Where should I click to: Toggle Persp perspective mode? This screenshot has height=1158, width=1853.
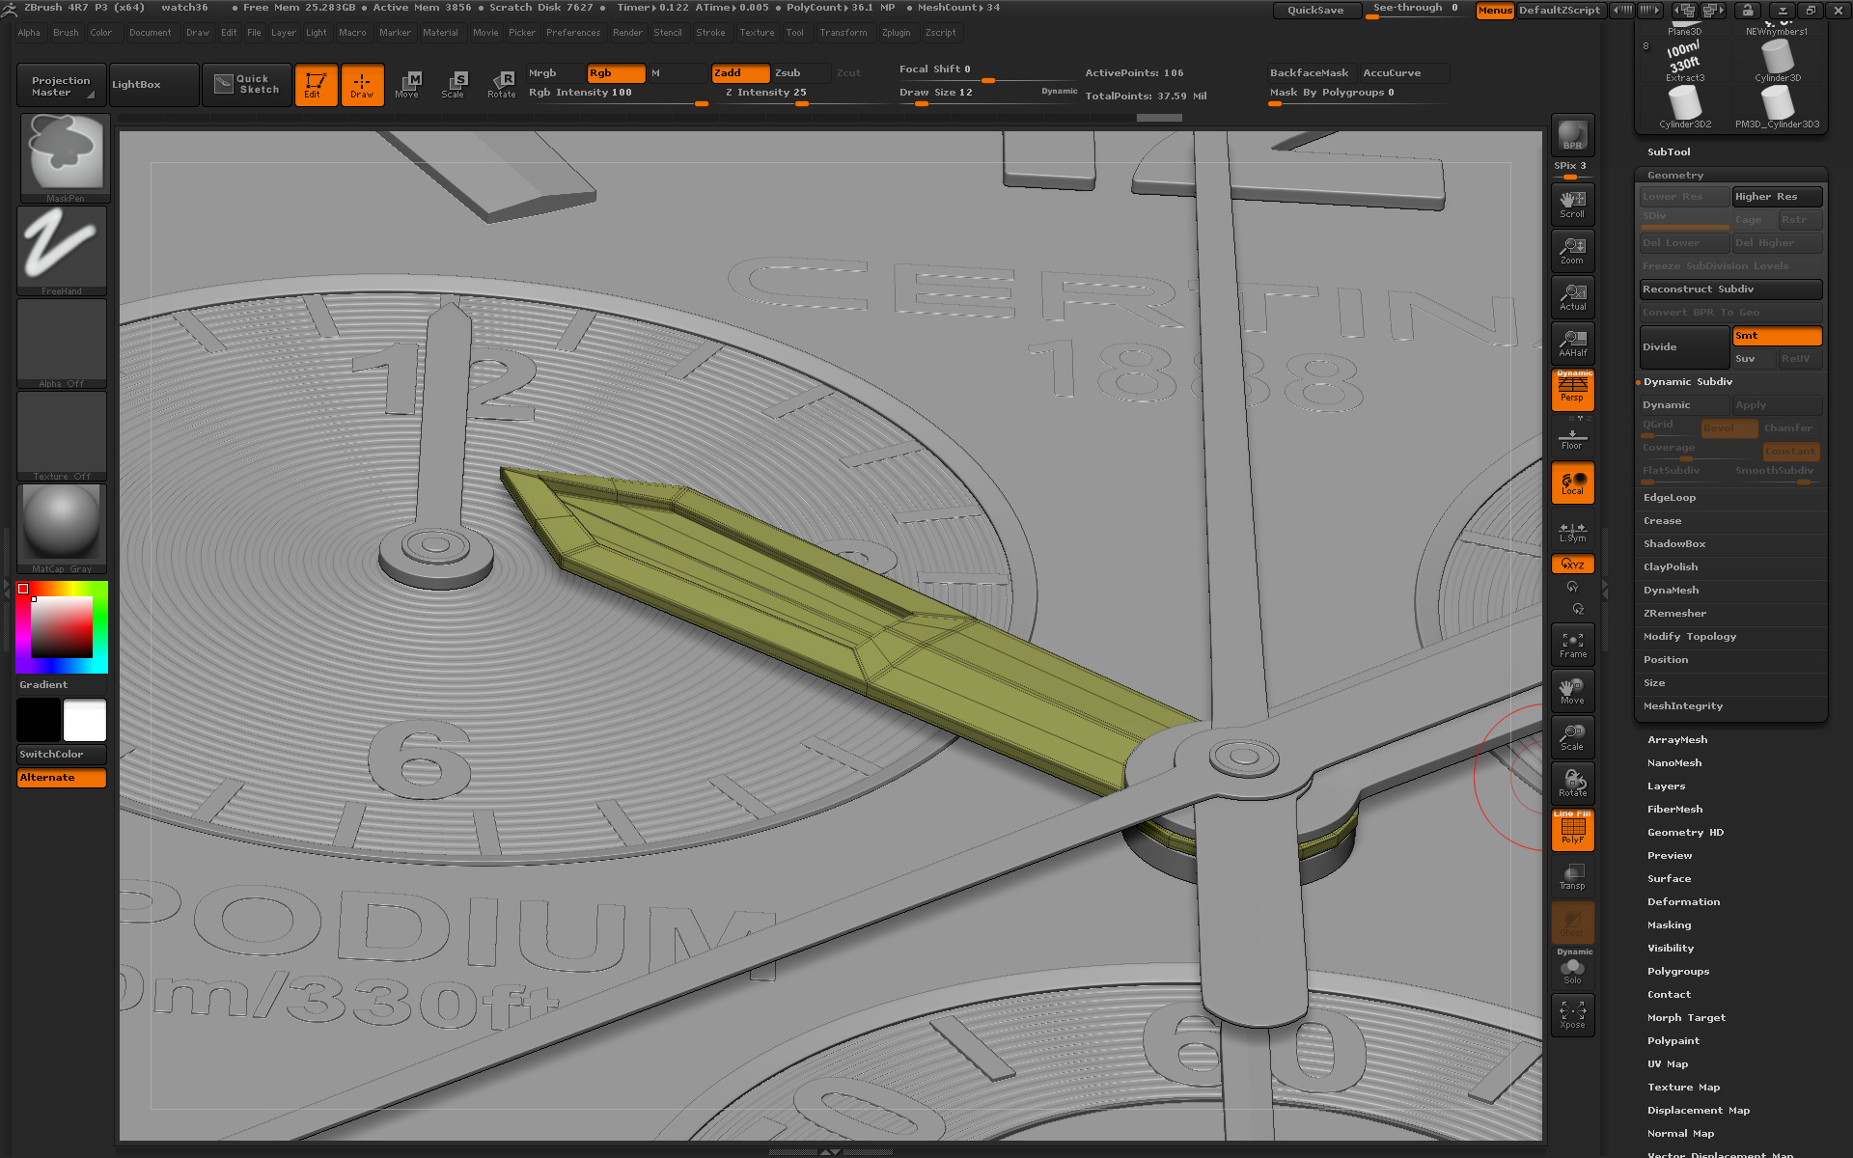[x=1572, y=390]
